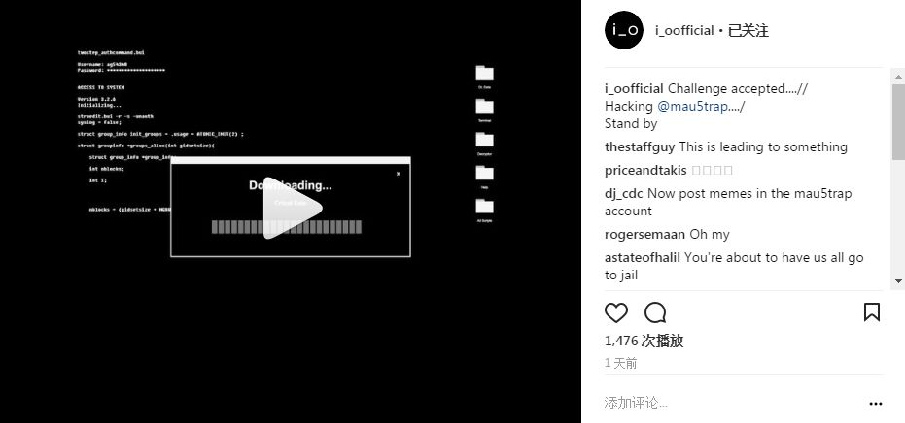
Task: Open i_o profile avatar
Action: (x=624, y=30)
